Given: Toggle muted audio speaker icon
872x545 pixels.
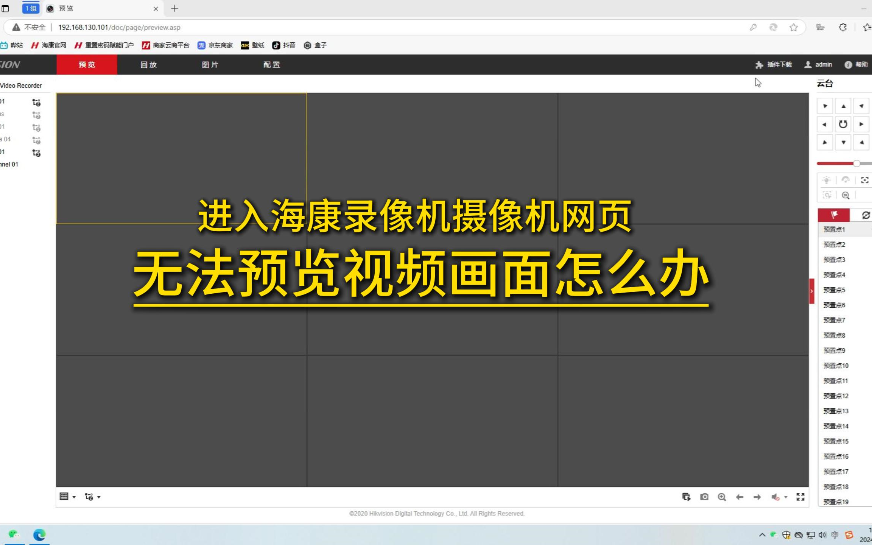Looking at the screenshot, I should [x=775, y=497].
